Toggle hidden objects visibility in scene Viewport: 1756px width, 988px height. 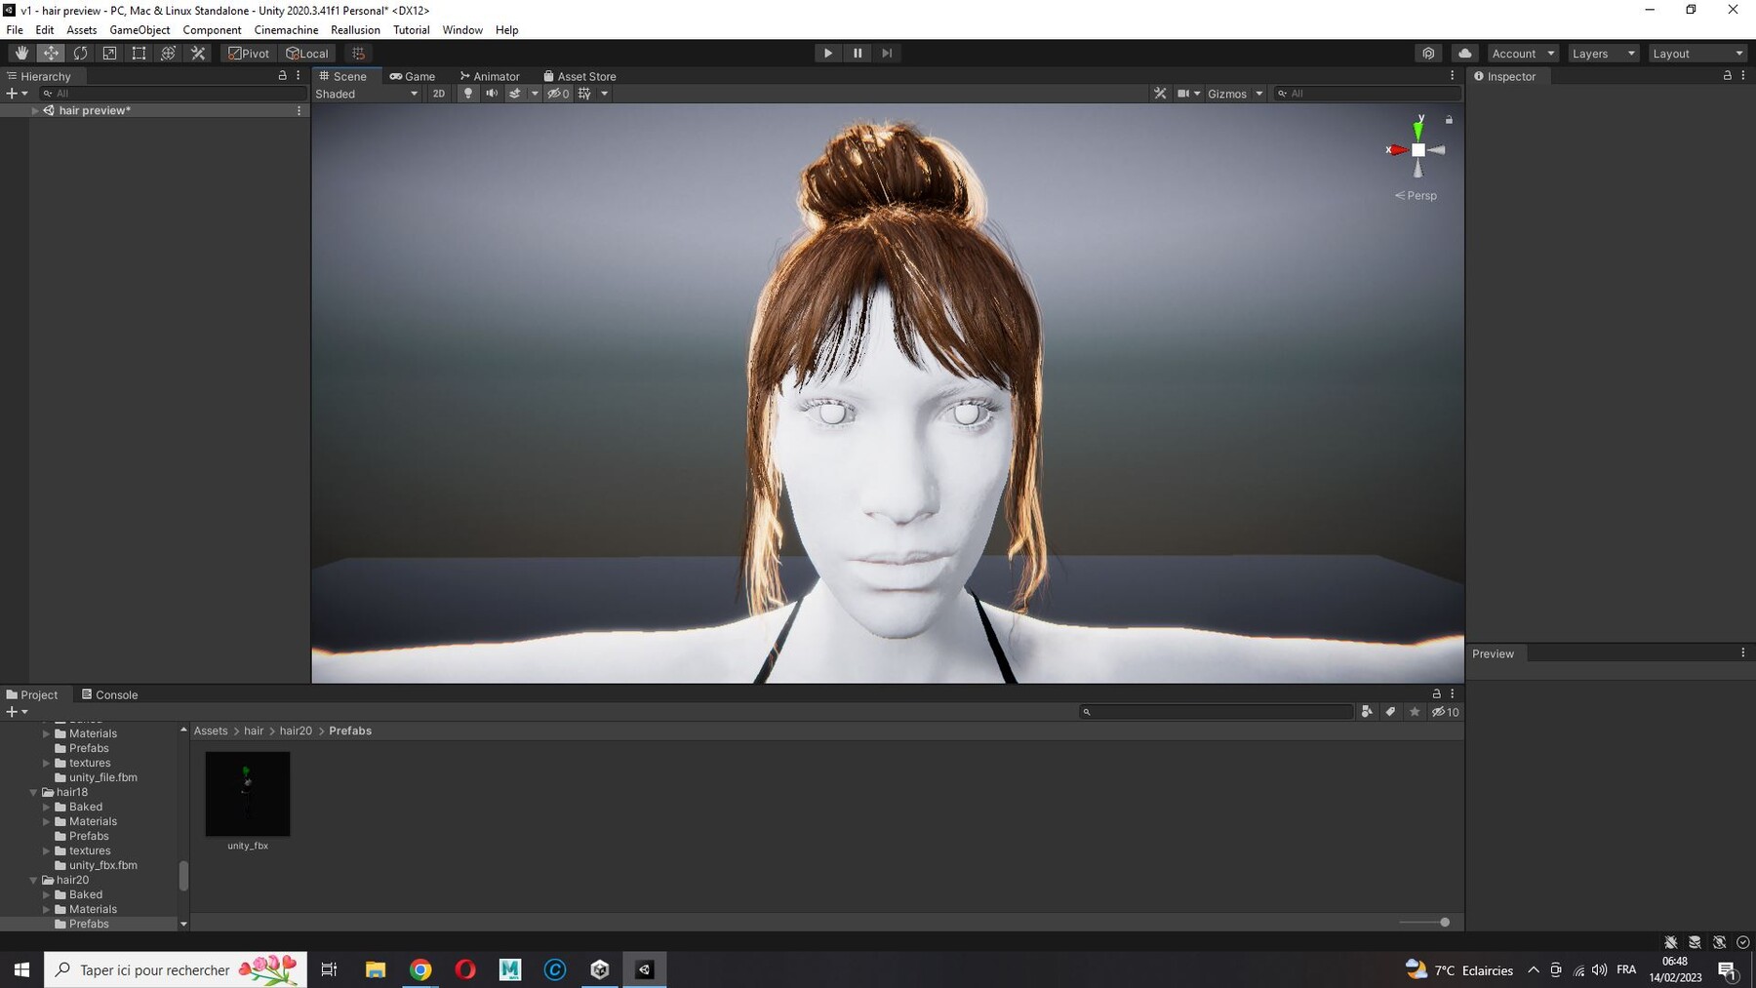click(x=558, y=94)
